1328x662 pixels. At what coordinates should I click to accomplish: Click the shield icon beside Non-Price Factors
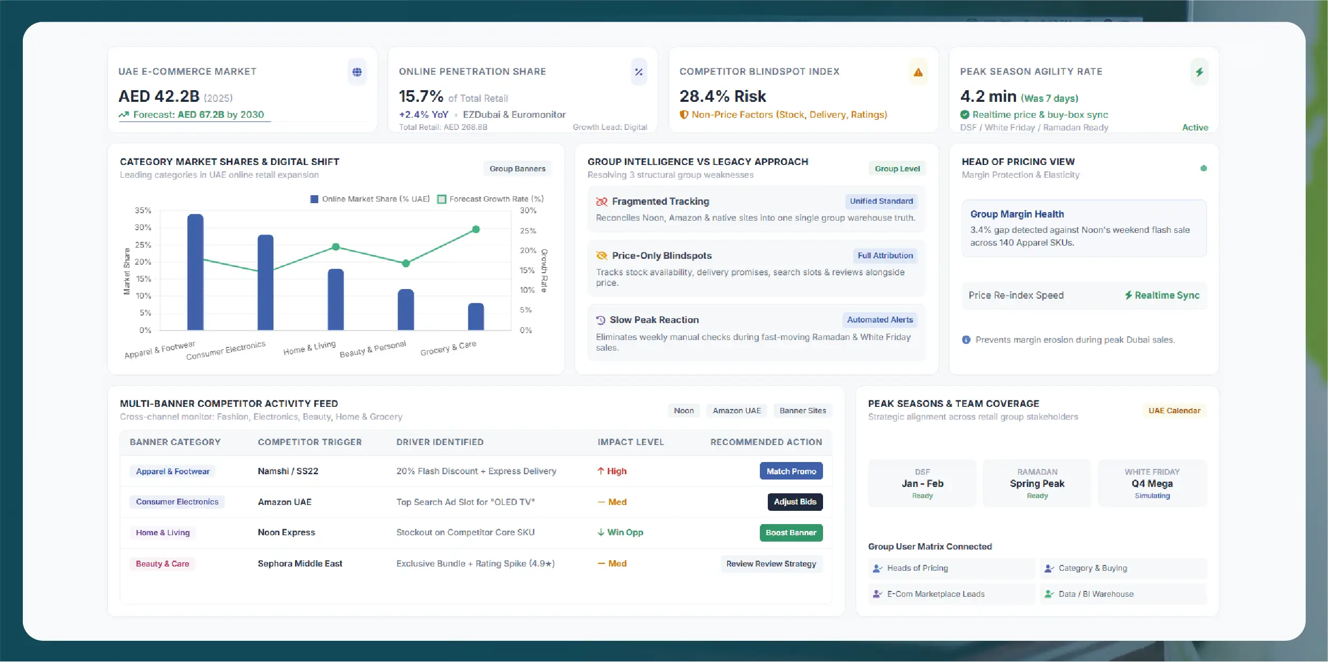tap(684, 115)
